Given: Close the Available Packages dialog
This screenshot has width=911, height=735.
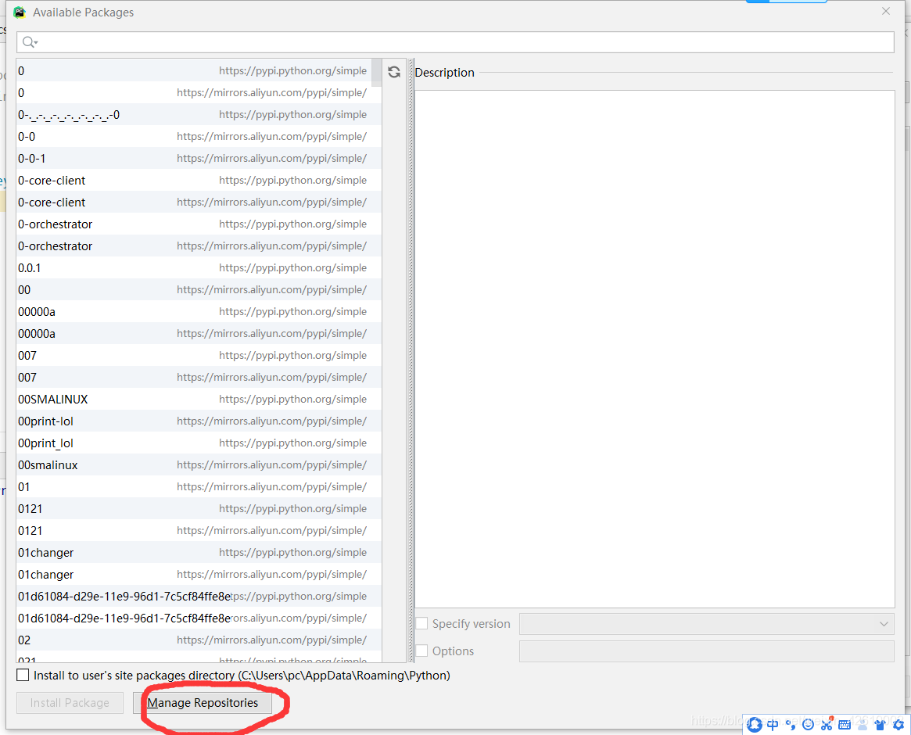Looking at the screenshot, I should pyautogui.click(x=885, y=11).
